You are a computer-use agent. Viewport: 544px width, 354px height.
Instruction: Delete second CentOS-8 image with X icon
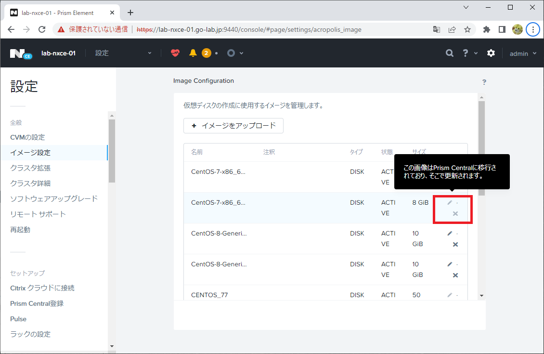(x=455, y=275)
